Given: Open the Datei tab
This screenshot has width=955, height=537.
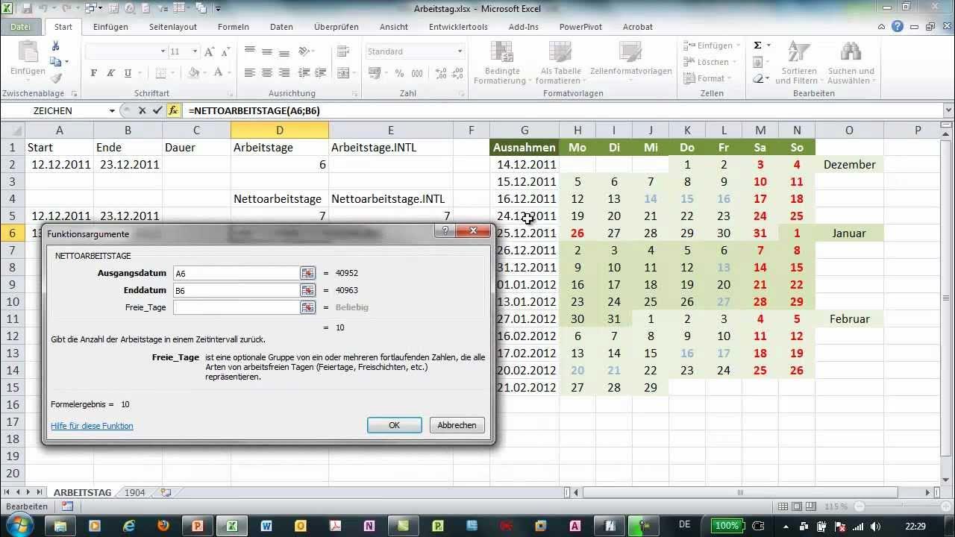Looking at the screenshot, I should click(21, 27).
